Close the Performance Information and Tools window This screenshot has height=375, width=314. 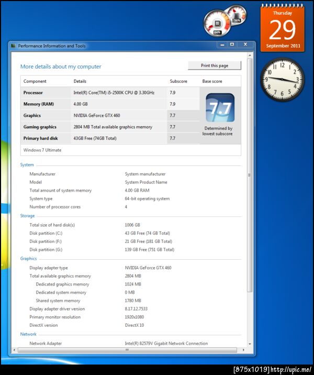tap(245, 45)
